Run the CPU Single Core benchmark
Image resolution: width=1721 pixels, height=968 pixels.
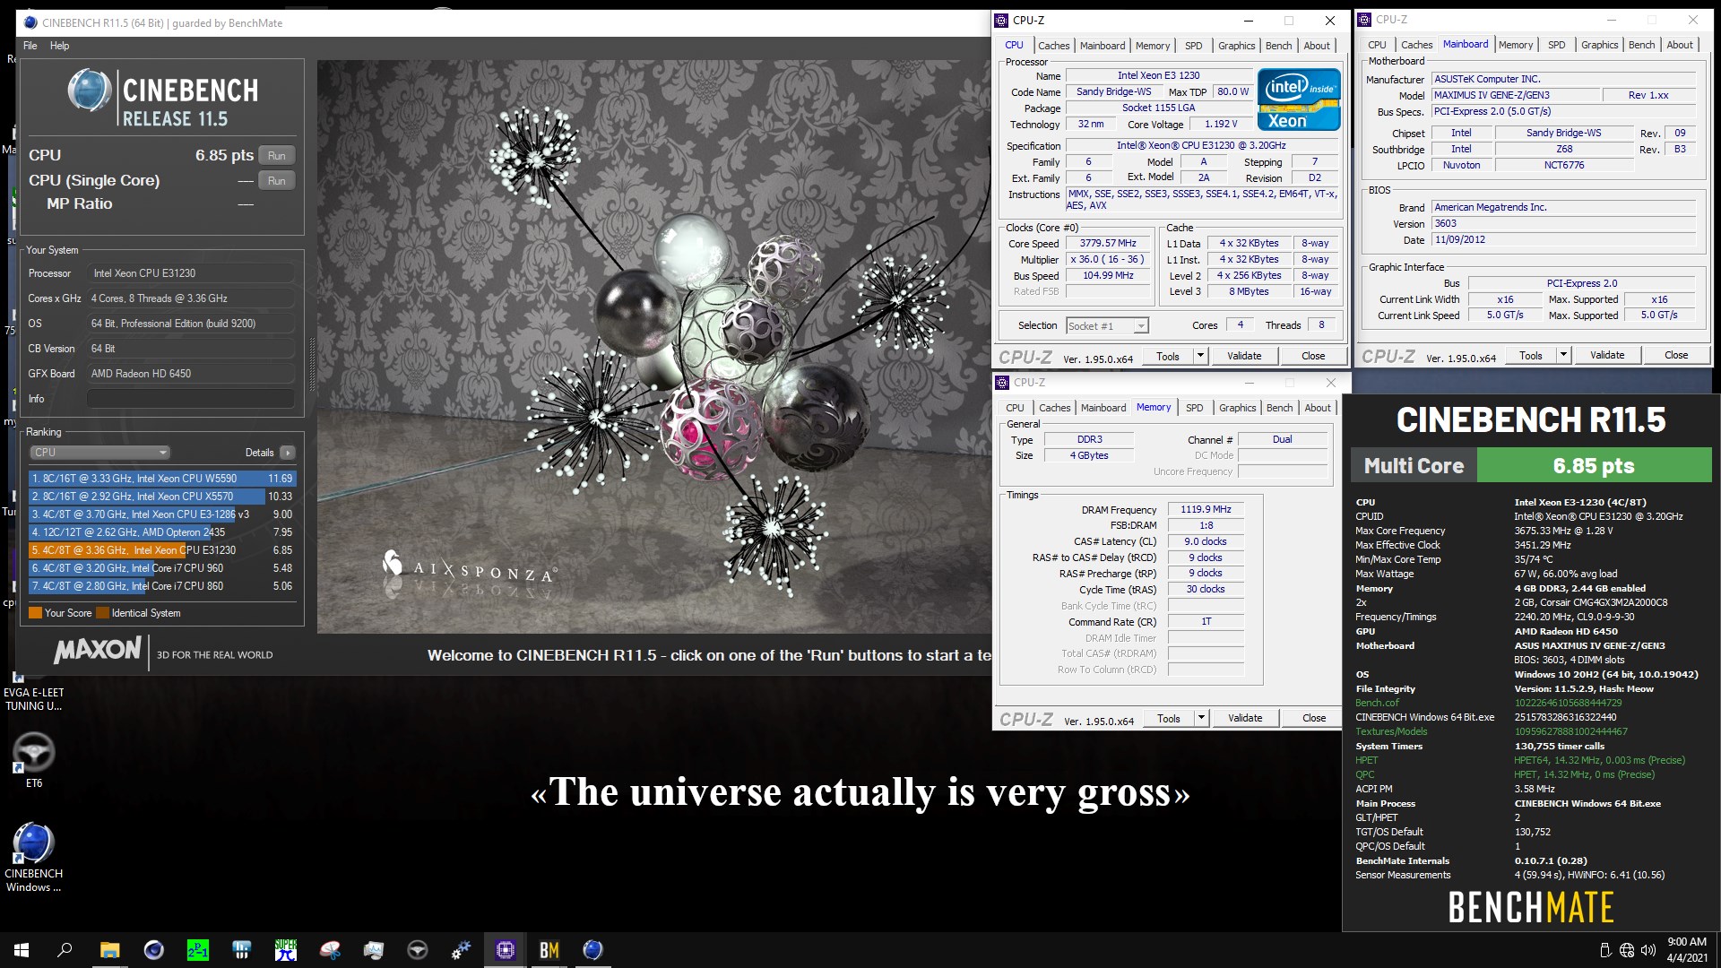click(x=276, y=181)
